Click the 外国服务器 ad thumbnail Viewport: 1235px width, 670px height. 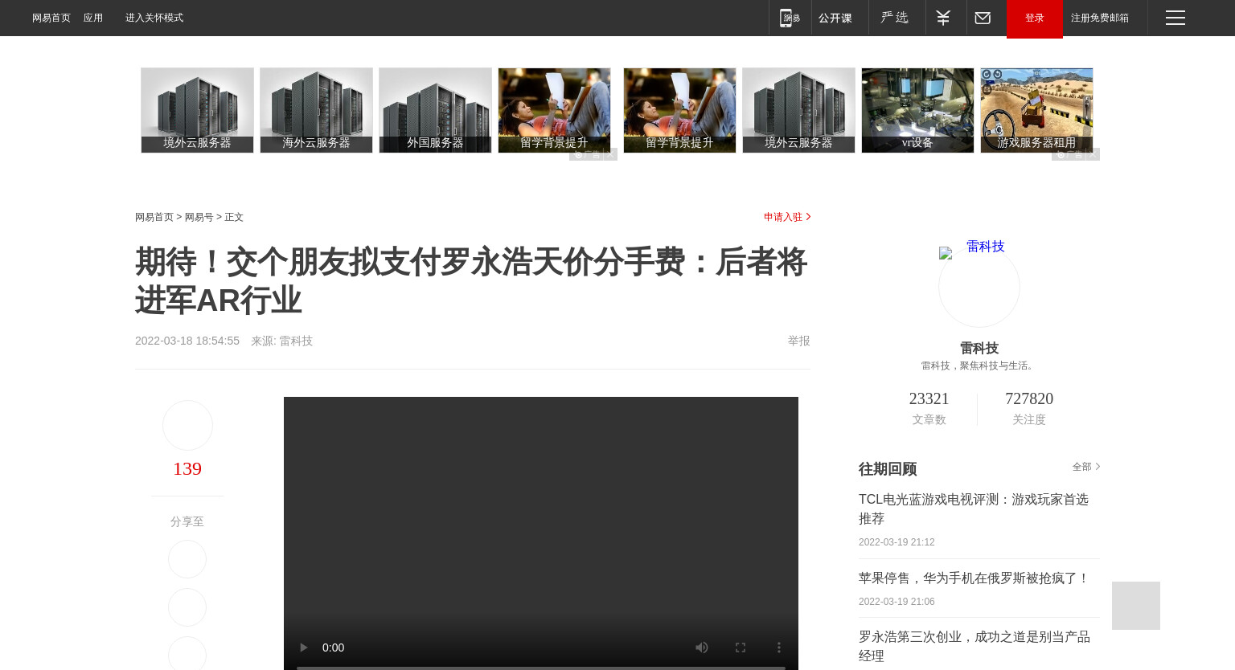[435, 110]
